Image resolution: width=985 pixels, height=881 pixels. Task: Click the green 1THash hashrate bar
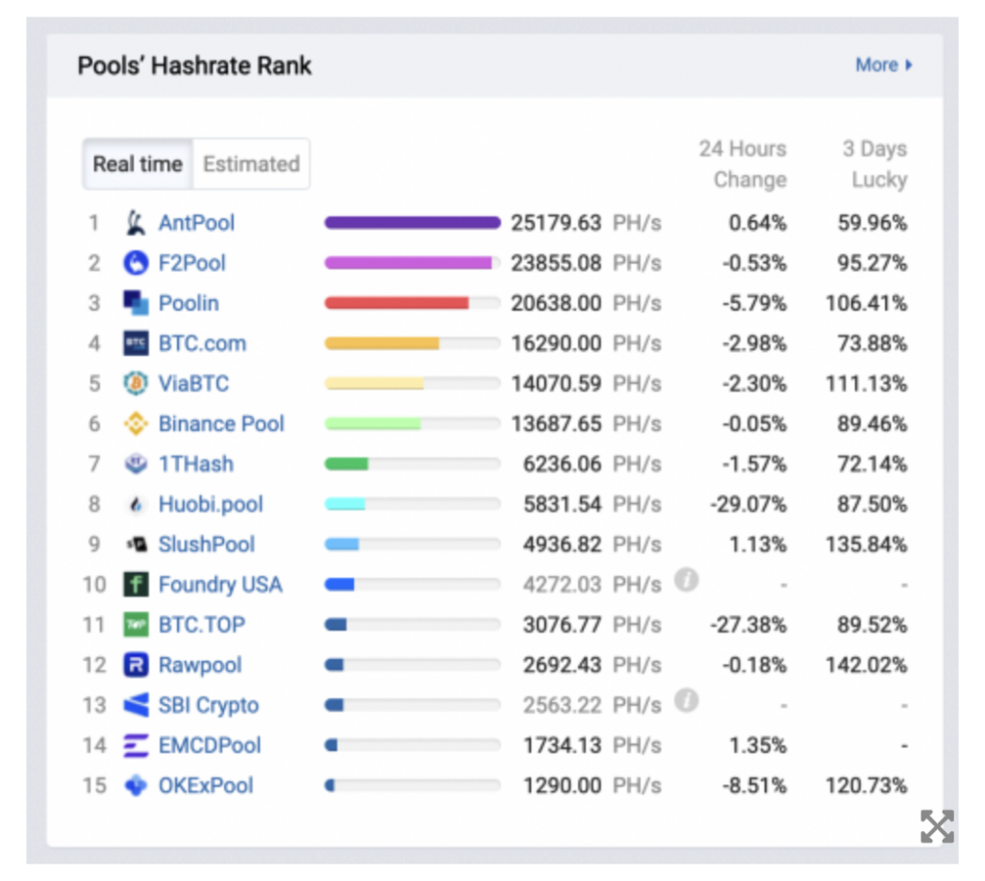pyautogui.click(x=346, y=464)
